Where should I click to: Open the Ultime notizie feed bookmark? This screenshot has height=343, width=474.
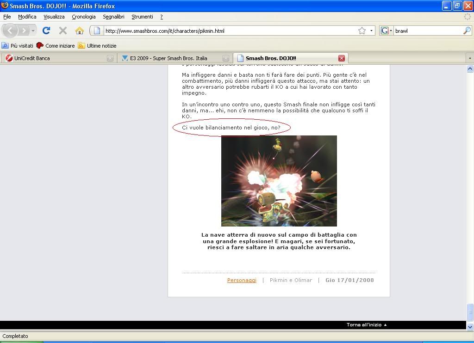97,46
